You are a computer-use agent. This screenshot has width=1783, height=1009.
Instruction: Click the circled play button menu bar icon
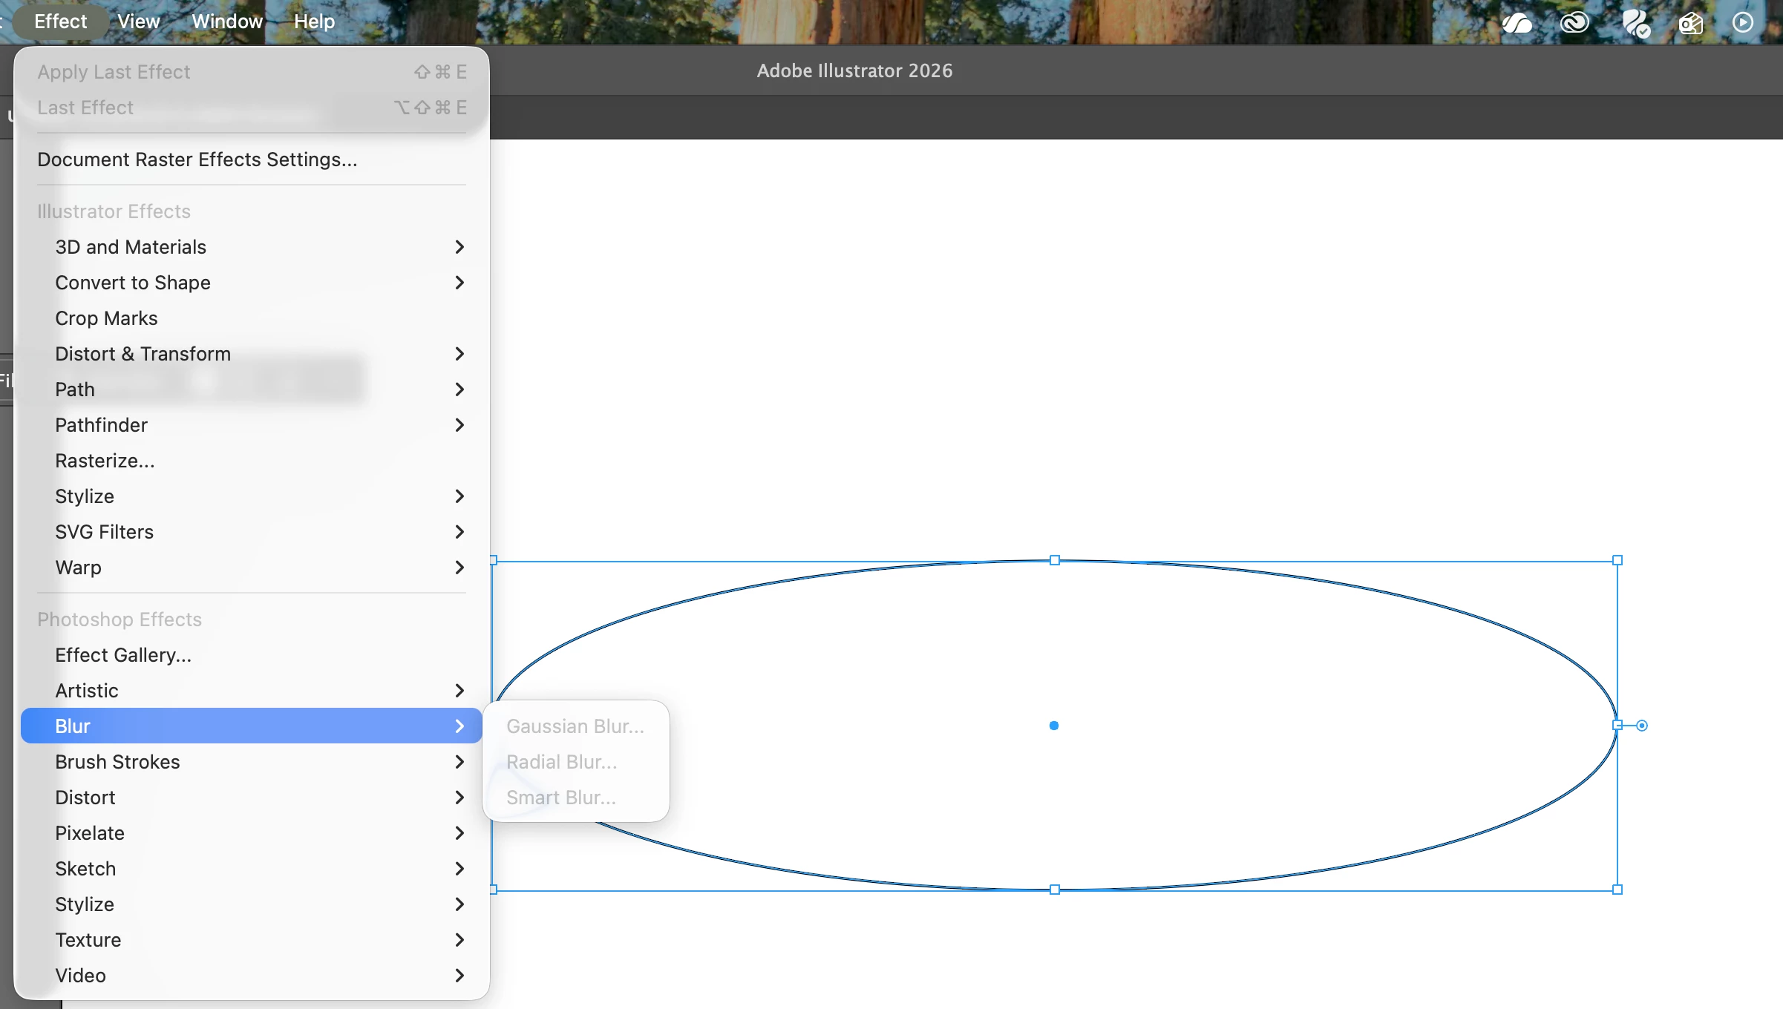[x=1742, y=22]
